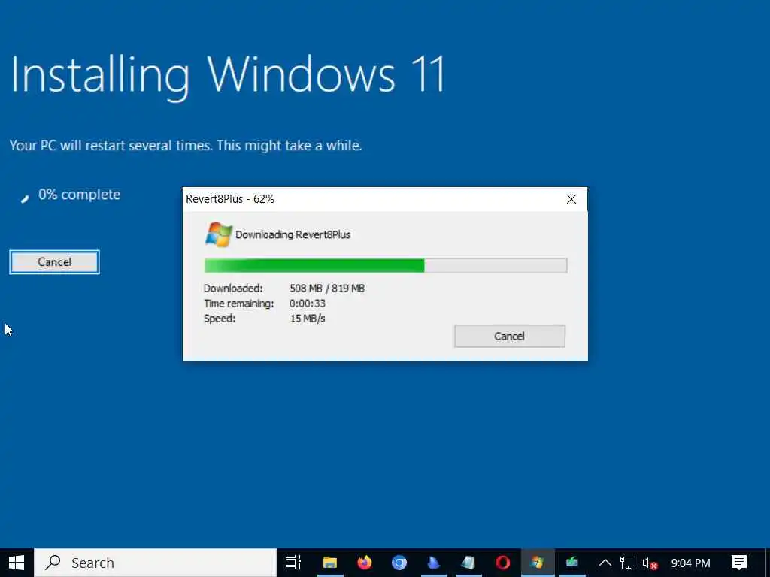The image size is (770, 577).
Task: Show hidden system tray icons
Action: [605, 563]
